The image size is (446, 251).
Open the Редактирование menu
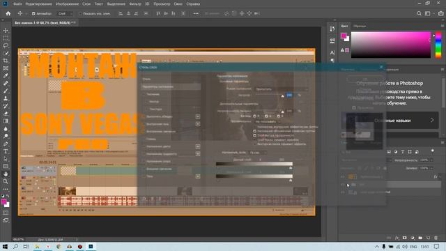click(39, 4)
